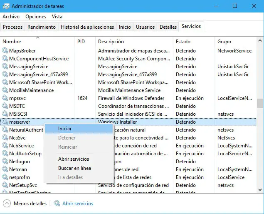Viewport: 264px width, 214px height.
Task: Choose Iniciar from the context menu
Action: point(79,129)
